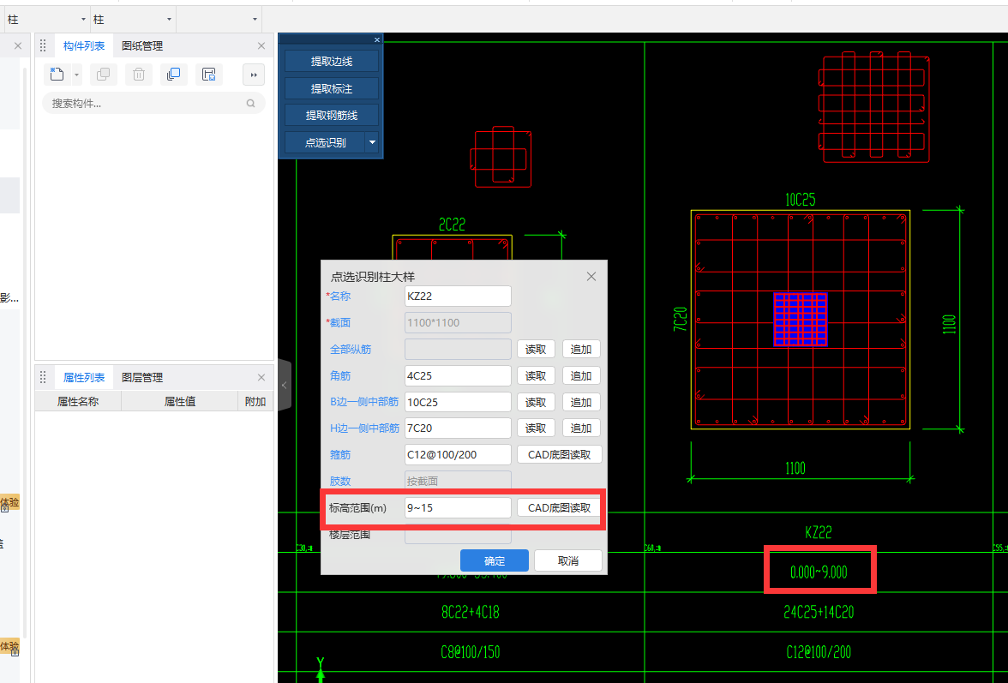Click the 点选识别 button
The width and height of the screenshot is (1008, 683).
325,142
